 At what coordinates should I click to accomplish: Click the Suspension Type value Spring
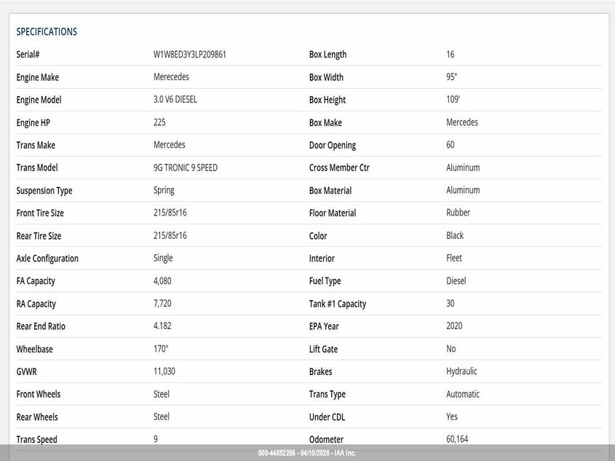pos(164,191)
